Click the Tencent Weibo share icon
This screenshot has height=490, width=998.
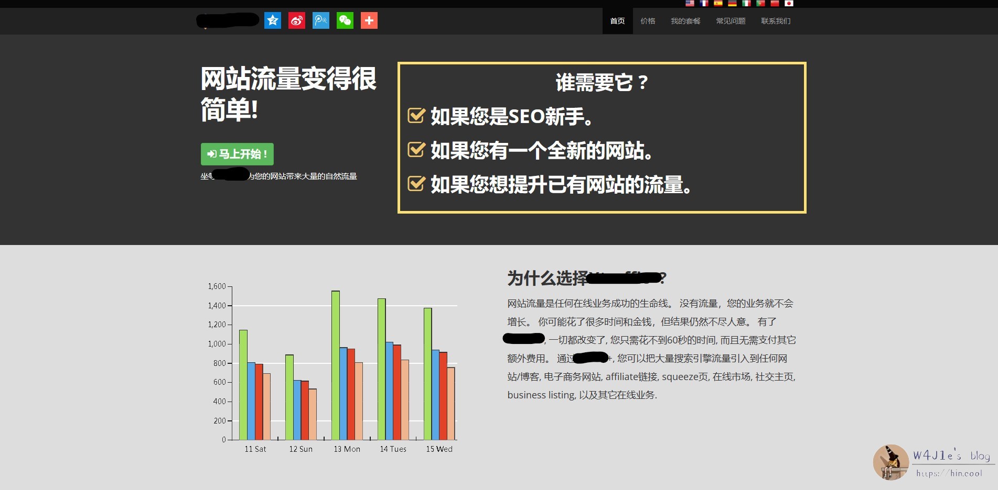(x=320, y=21)
